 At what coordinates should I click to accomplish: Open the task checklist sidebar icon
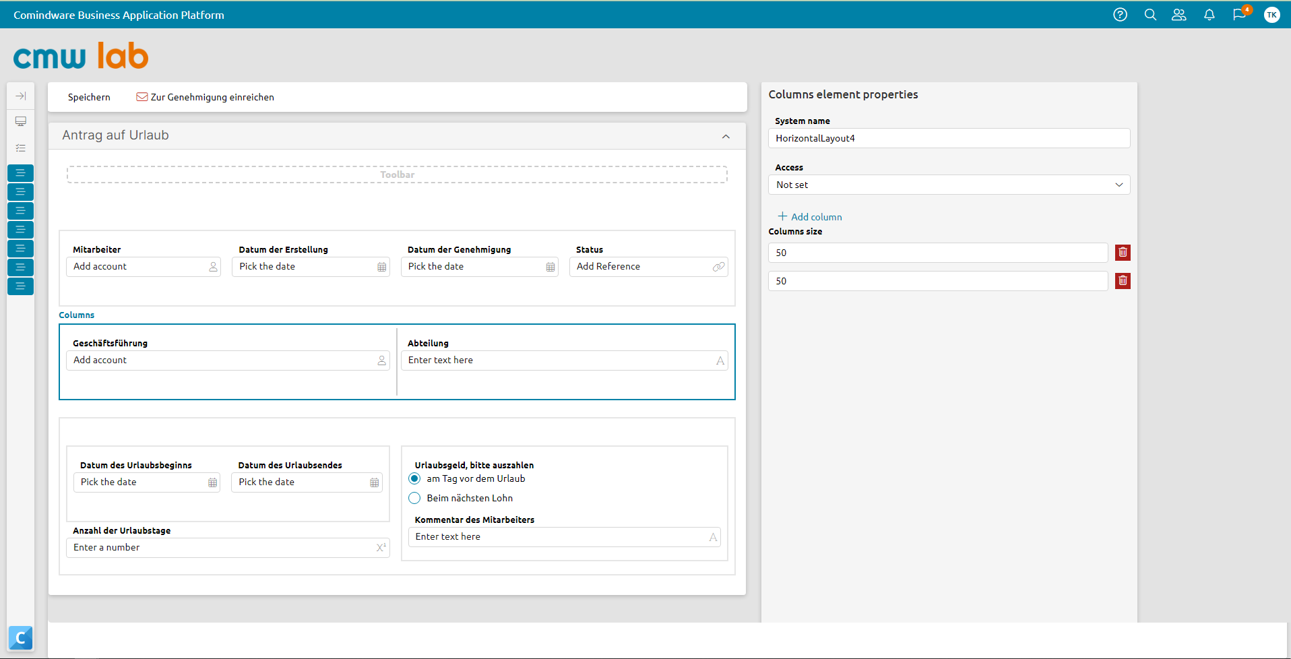click(x=21, y=148)
